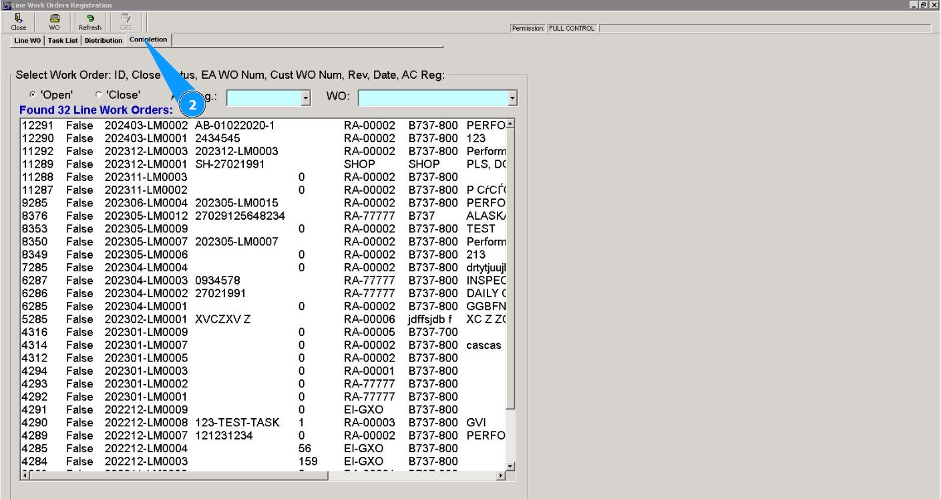
Task: Refresh the work orders list
Action: click(x=90, y=22)
